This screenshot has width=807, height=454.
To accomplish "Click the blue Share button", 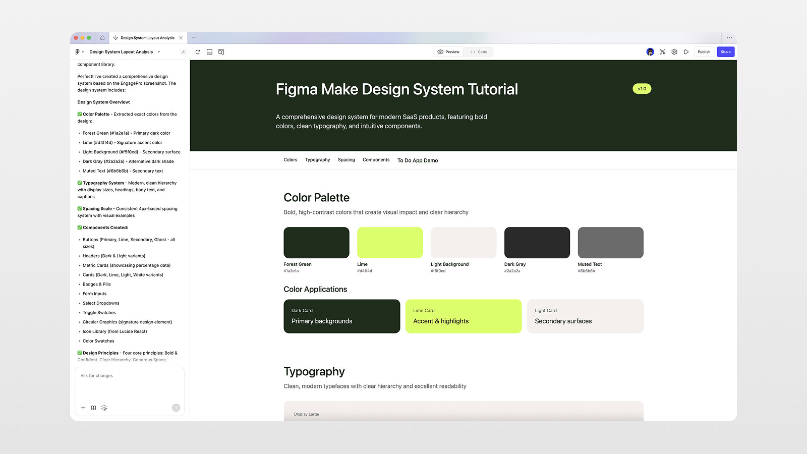I will [725, 51].
